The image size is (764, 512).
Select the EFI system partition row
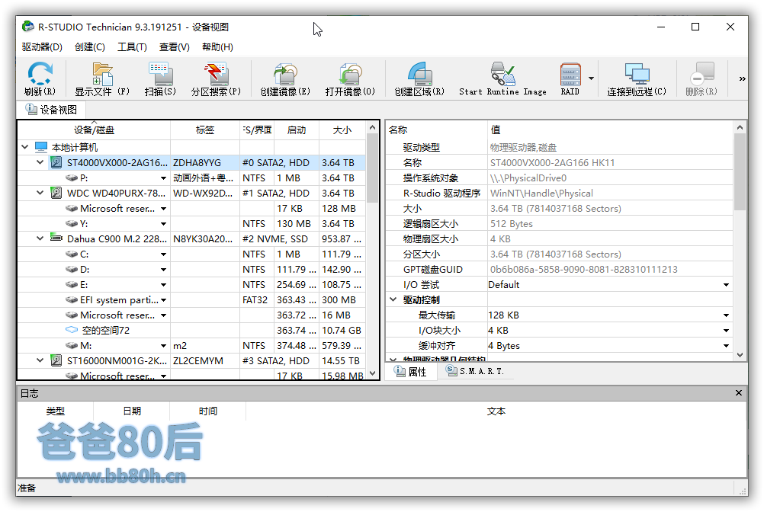tap(191, 299)
